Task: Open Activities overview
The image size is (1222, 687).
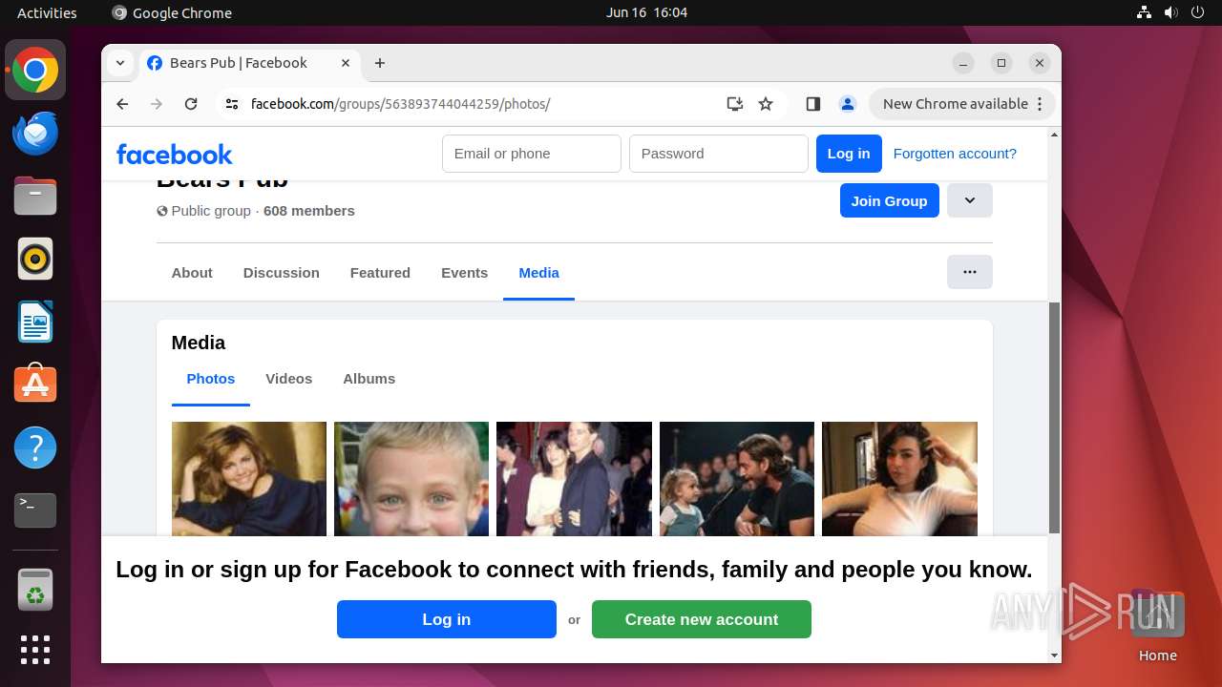Action: pos(47,12)
